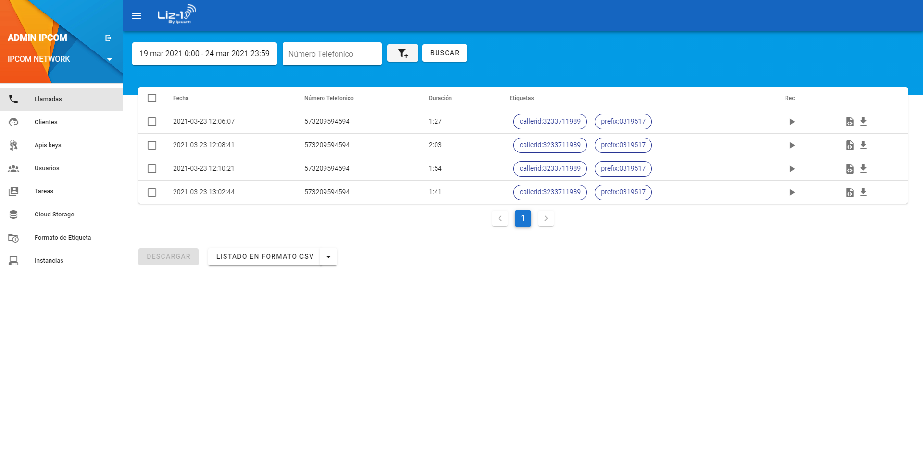Open transcript file icon for 12:06:07 call

coord(849,122)
